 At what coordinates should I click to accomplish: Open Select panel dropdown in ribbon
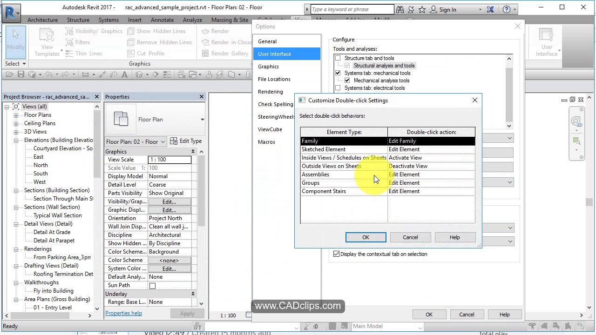(15, 64)
